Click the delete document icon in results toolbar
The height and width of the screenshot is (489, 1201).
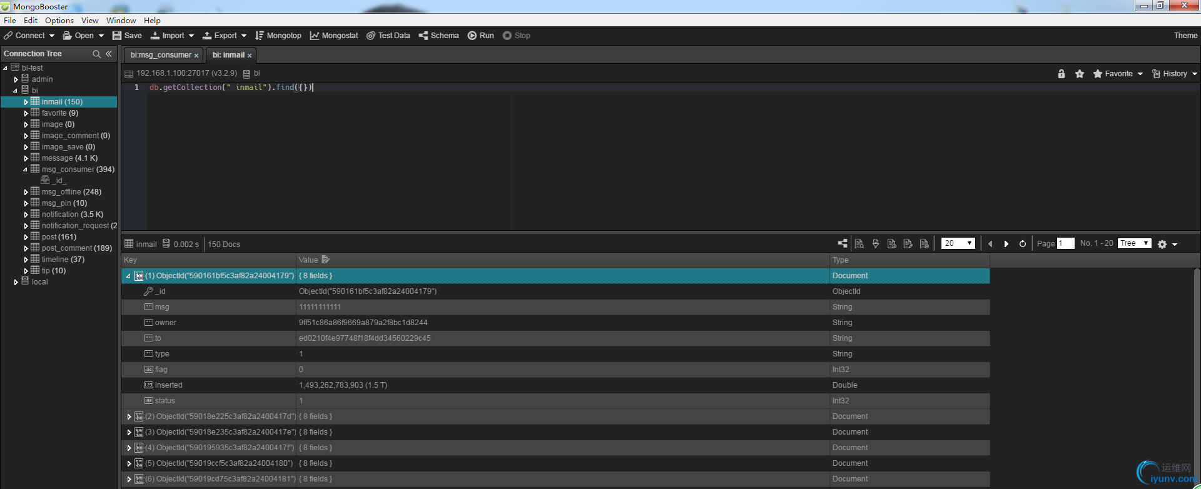925,244
